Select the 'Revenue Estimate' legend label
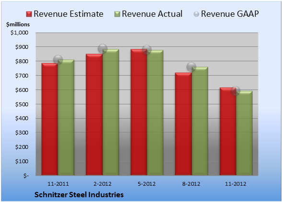 69,14
